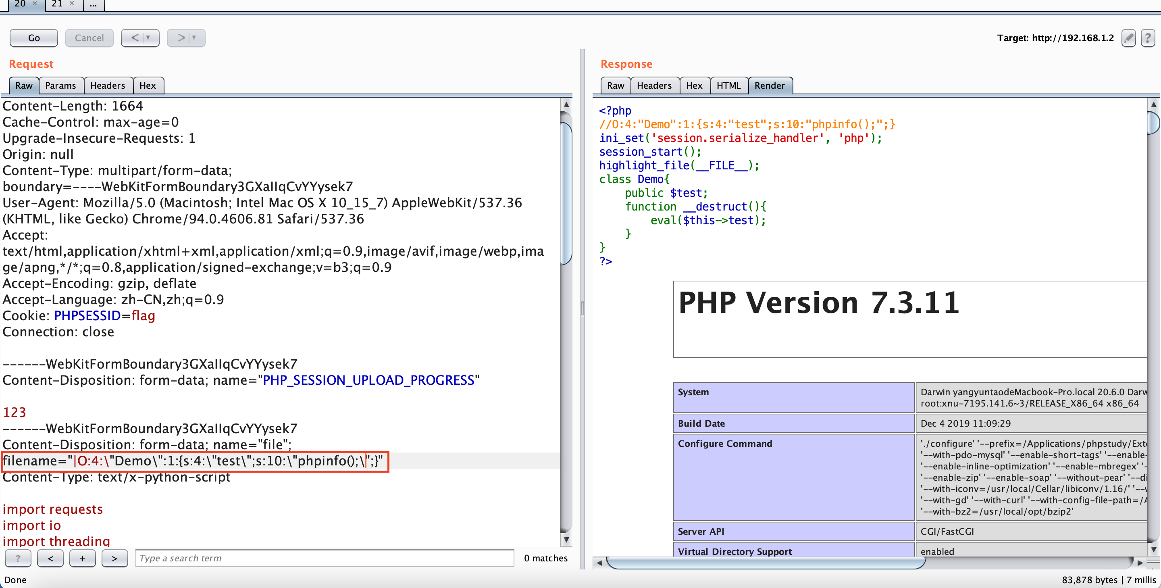Switch to the Response HTML tab
This screenshot has height=588, width=1161.
(x=729, y=85)
